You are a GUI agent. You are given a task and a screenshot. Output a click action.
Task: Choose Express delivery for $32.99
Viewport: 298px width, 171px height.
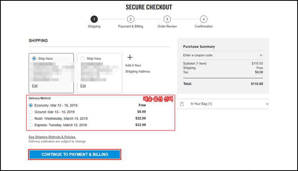[31, 125]
